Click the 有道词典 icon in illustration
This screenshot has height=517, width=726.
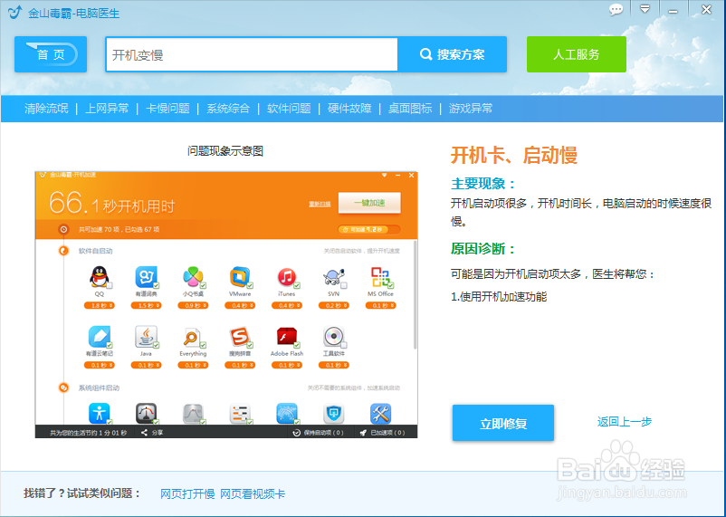pyautogui.click(x=146, y=277)
